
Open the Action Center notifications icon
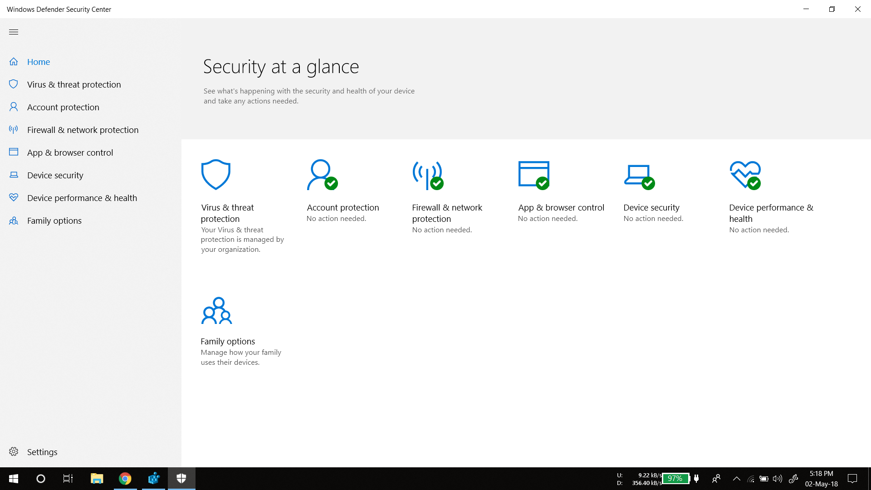[852, 479]
